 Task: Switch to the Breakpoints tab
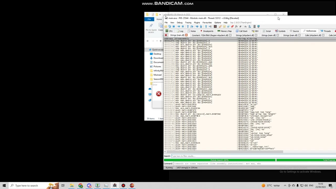pos(207,31)
